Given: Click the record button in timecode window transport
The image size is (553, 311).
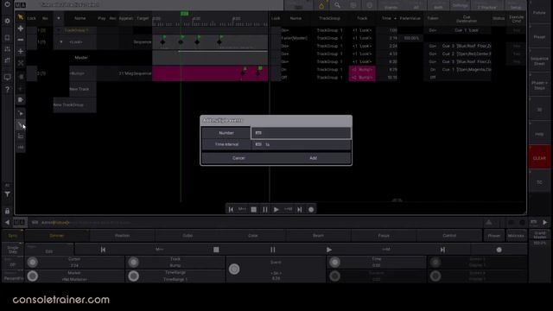Looking at the screenshot, I should pyautogui.click(x=311, y=209).
